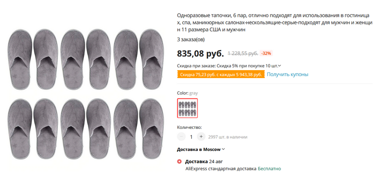Decrease quantity with the minus button
376x174 pixels.
pos(181,137)
